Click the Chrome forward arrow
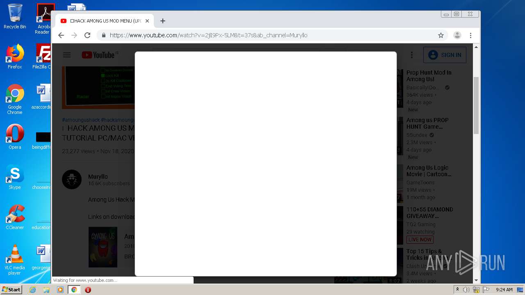The image size is (525, 295). [74, 35]
